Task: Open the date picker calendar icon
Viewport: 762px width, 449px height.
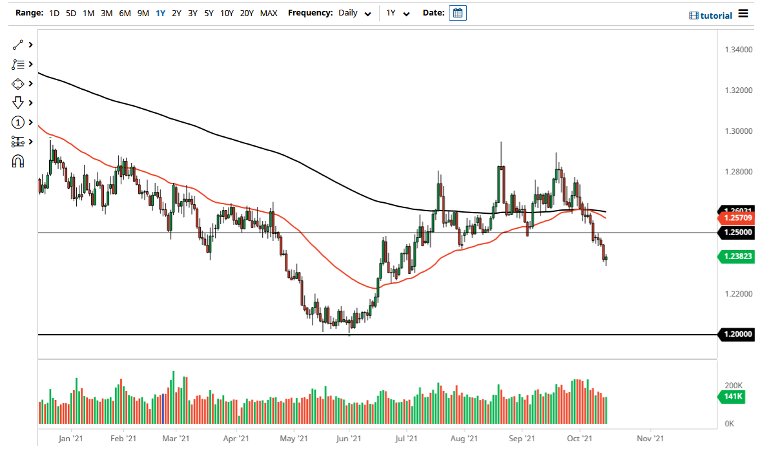Action: pyautogui.click(x=458, y=12)
